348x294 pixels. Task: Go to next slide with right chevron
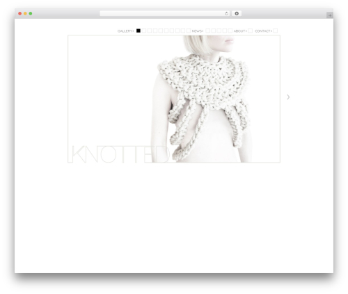[288, 97]
